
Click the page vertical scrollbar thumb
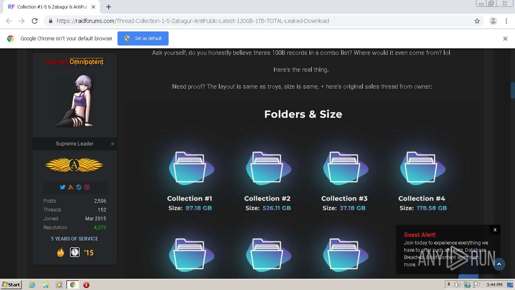[513, 91]
